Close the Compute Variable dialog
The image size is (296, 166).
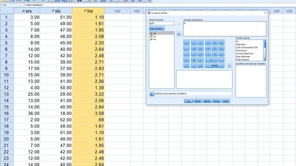pyautogui.click(x=265, y=13)
